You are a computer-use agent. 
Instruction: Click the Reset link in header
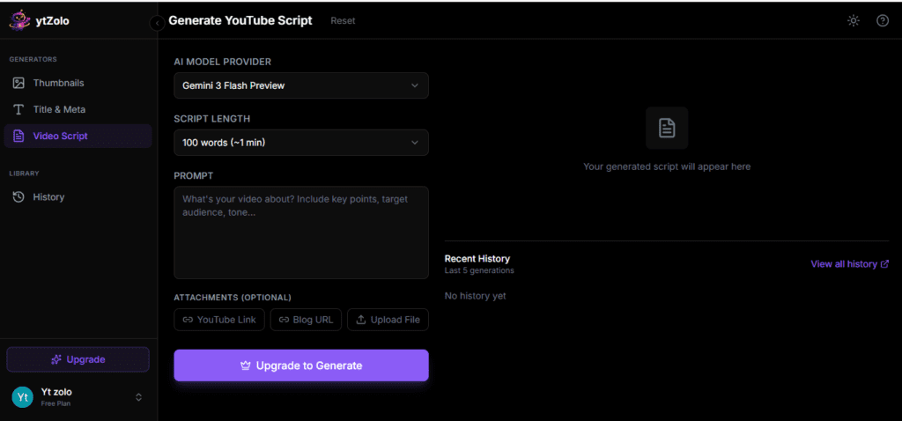[343, 21]
